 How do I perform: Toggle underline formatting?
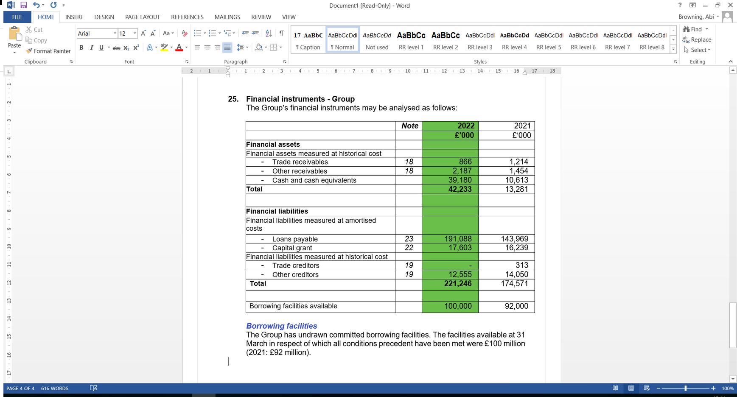click(x=101, y=48)
